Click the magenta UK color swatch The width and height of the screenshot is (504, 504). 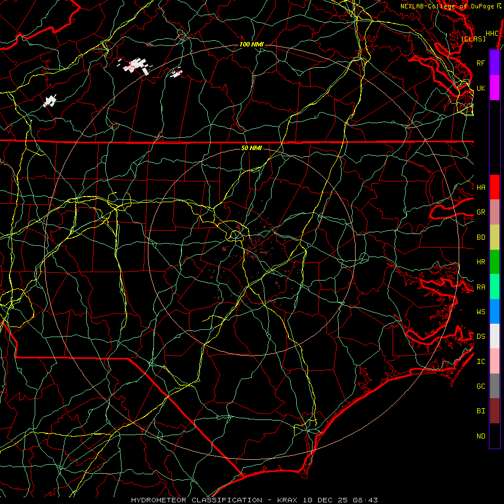494,88
